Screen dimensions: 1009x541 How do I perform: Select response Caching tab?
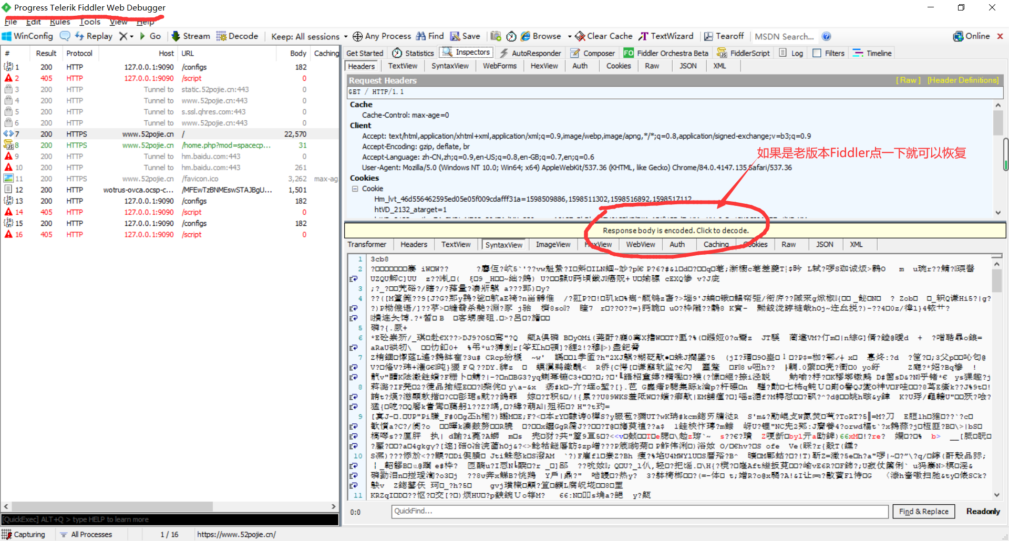pos(716,245)
